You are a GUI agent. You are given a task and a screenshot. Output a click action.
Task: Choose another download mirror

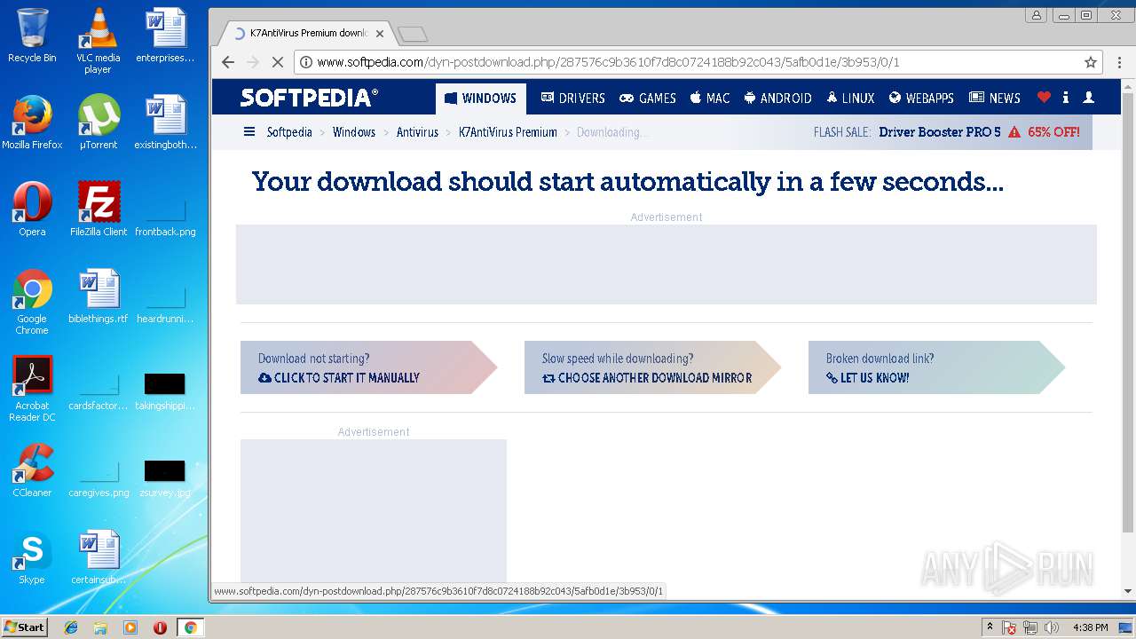pyautogui.click(x=647, y=377)
